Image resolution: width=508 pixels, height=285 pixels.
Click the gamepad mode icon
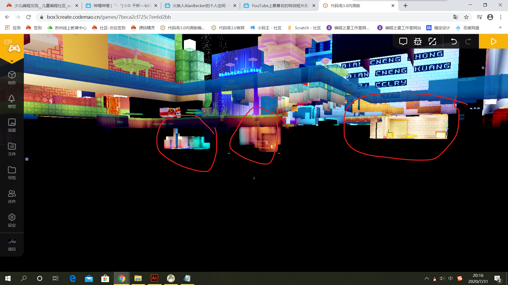14,48
